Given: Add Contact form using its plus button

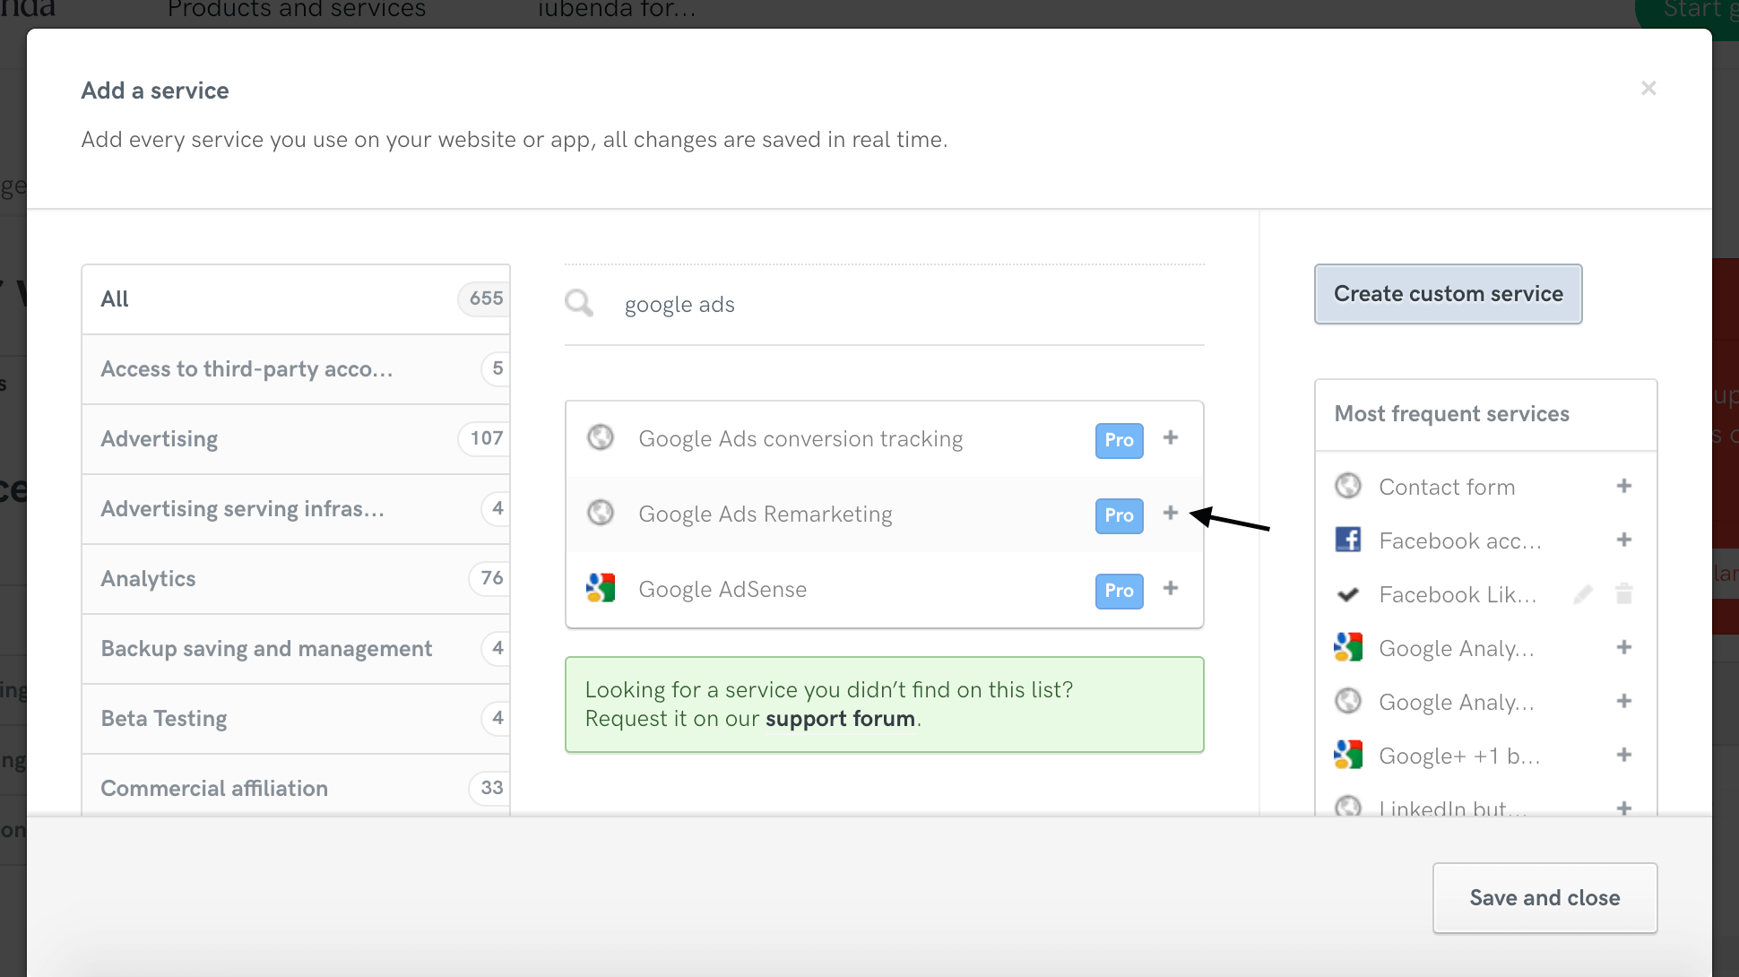Looking at the screenshot, I should tap(1624, 485).
